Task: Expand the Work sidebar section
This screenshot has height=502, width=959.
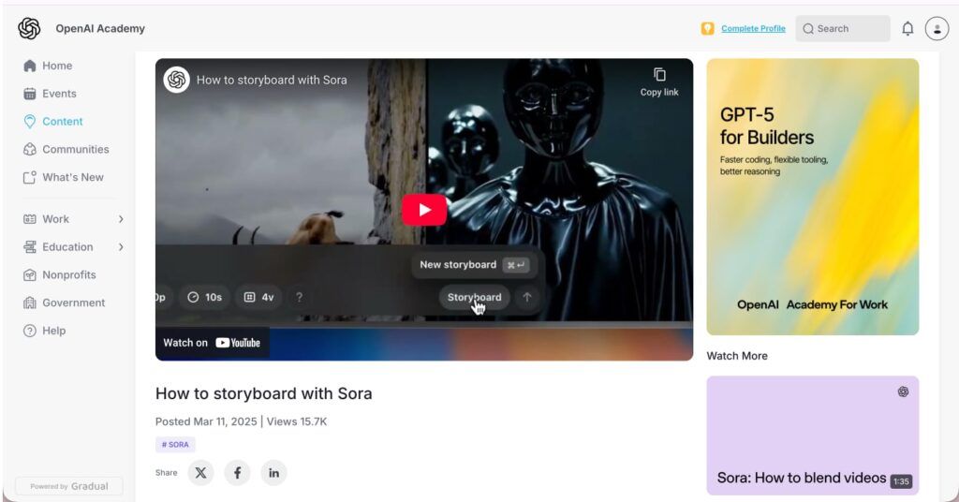Action: point(121,219)
